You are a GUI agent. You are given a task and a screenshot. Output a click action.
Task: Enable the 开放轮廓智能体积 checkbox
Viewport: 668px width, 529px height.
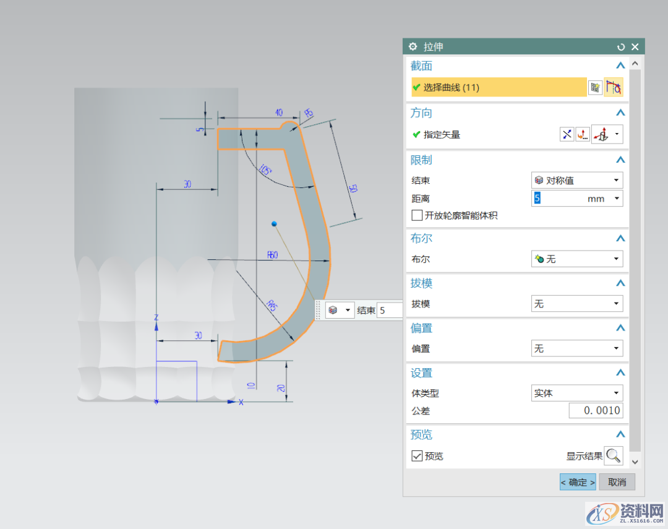coord(417,215)
